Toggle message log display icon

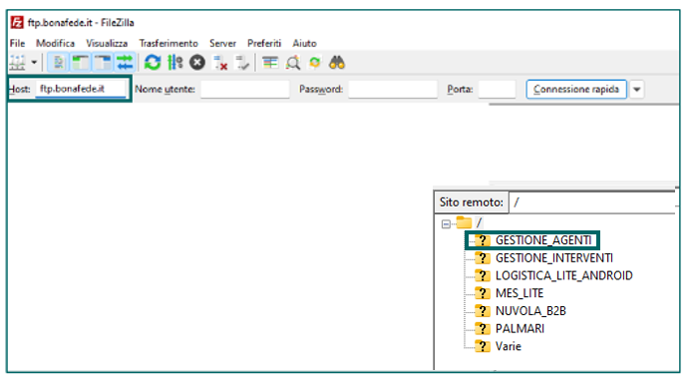tap(59, 63)
